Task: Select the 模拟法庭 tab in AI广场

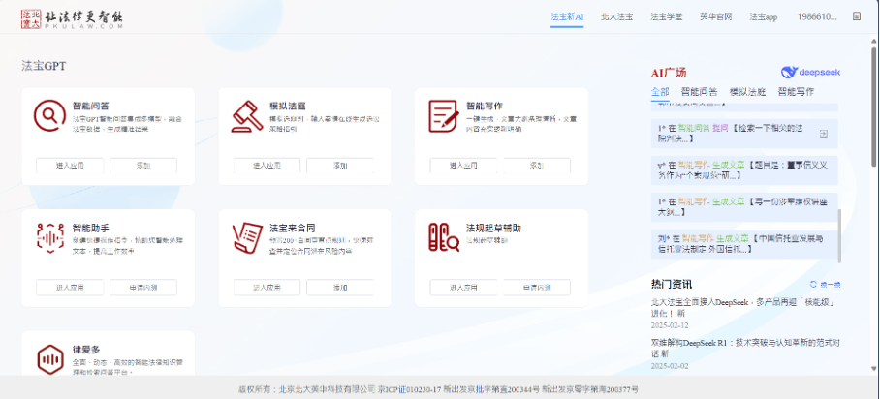Action: 747,91
